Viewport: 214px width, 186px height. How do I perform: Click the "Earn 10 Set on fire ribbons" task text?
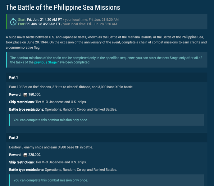coord(70,87)
